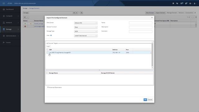Open the Host dropdown
Screen dimensions: 199x112
86,36
